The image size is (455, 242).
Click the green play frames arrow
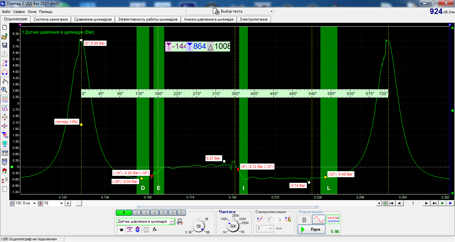coord(443,203)
